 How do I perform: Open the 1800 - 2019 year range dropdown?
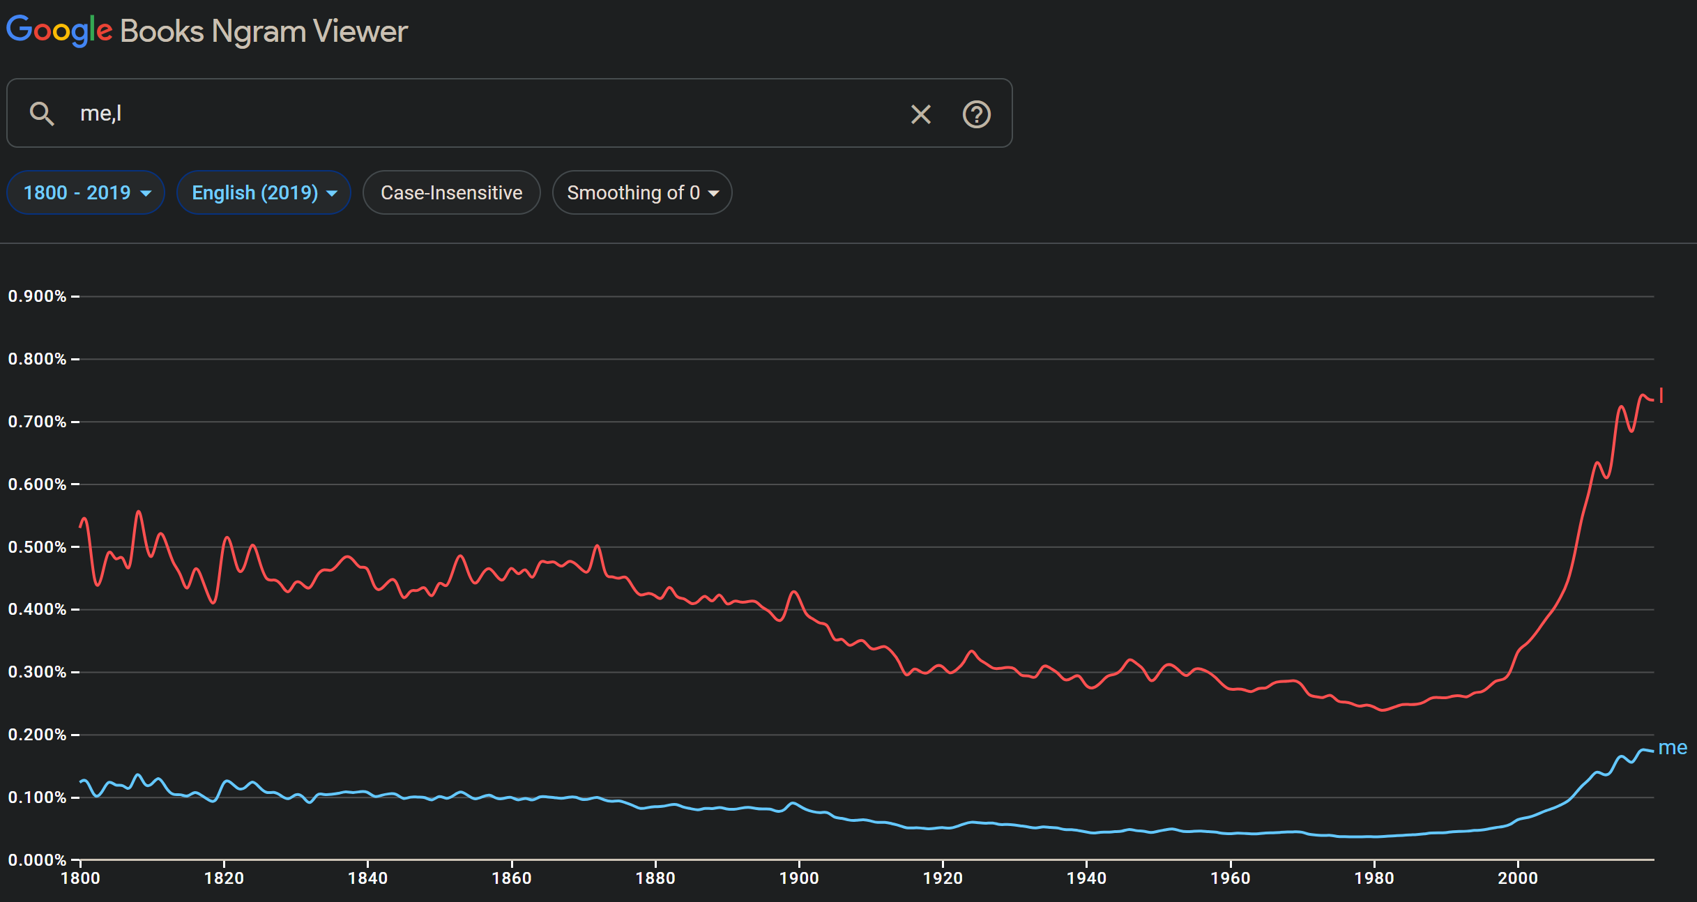coord(86,192)
